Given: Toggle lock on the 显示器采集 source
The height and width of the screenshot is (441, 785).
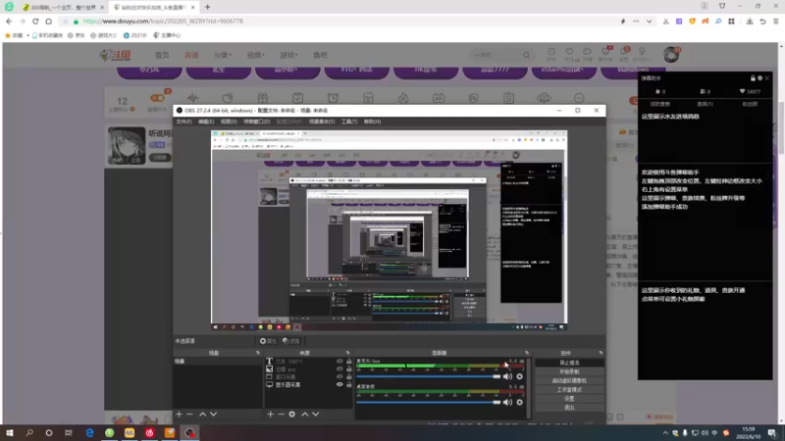Looking at the screenshot, I should (x=349, y=384).
